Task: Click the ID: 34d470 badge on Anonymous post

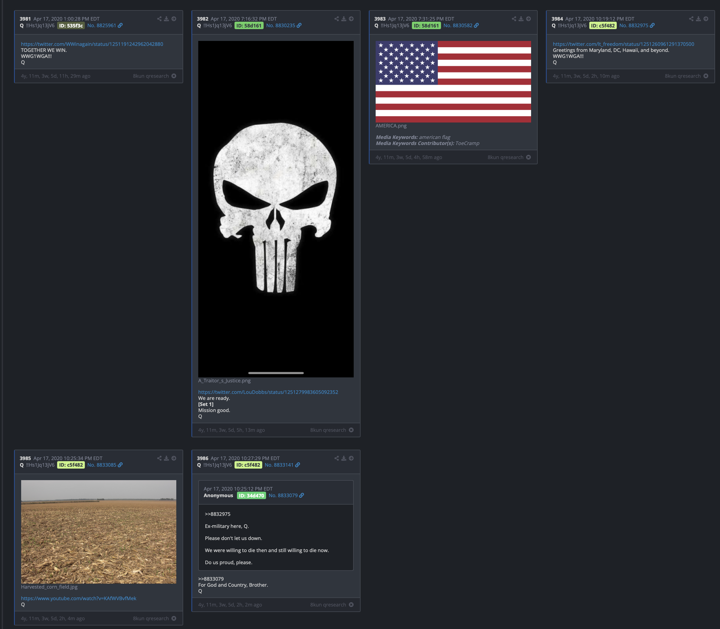Action: [x=251, y=496]
